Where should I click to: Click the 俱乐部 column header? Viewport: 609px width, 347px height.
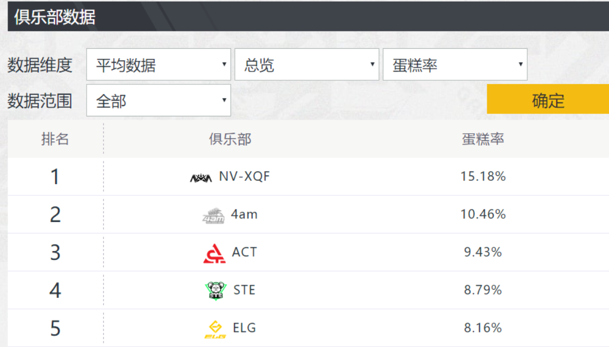[230, 139]
